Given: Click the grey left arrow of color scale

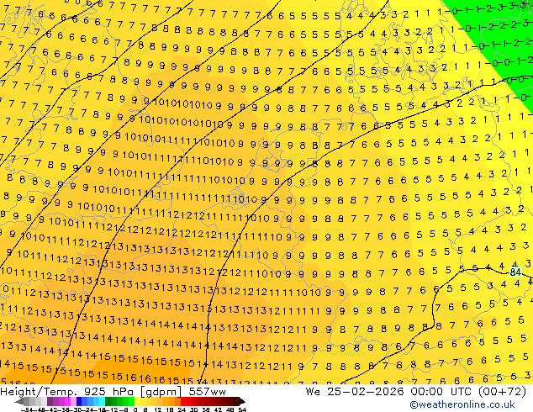Looking at the screenshot, I should tap(19, 402).
